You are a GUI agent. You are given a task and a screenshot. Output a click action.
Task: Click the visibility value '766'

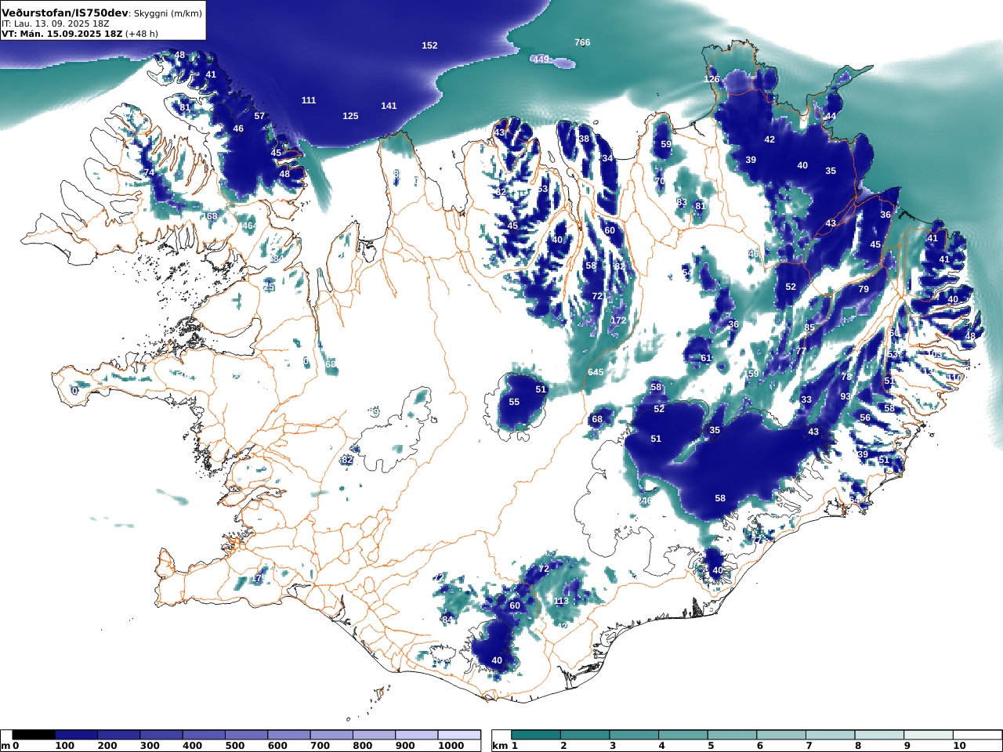tap(582, 42)
